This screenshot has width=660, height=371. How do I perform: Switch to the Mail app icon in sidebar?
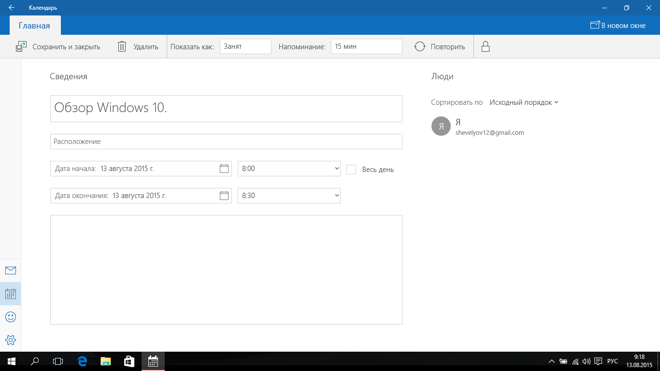pos(10,270)
